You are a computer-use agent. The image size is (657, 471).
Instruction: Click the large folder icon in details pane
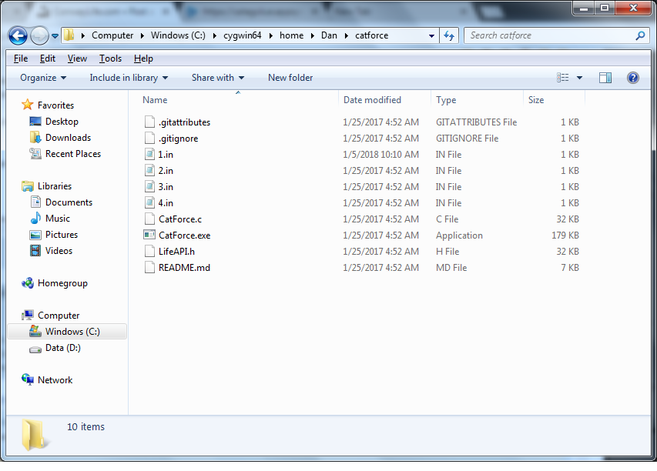34,434
